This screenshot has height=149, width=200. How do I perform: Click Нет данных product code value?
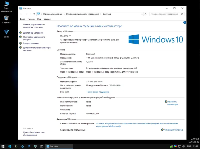[80, 130]
